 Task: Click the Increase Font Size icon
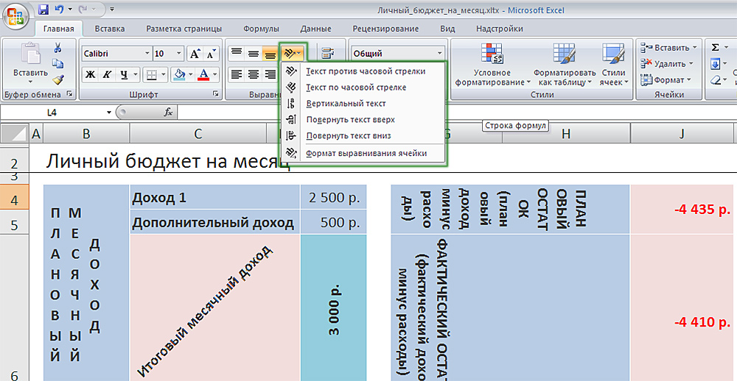click(195, 54)
